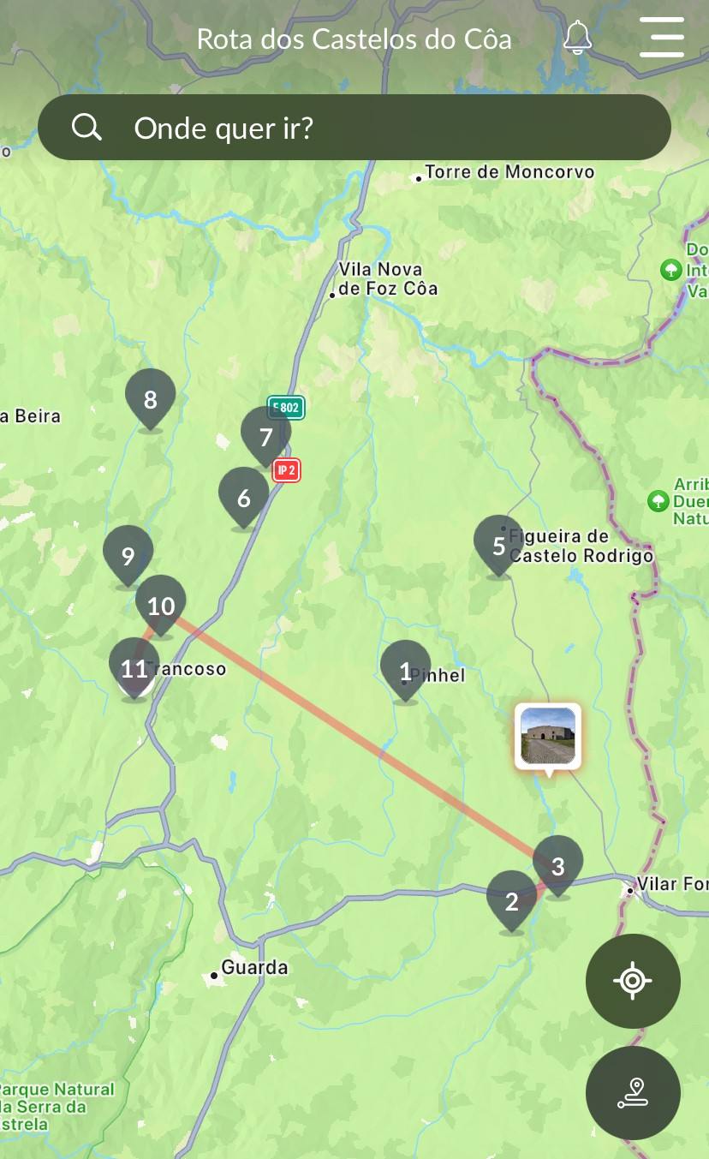Select map pin number 11 at Trancoso
This screenshot has width=709, height=1159.
134,669
